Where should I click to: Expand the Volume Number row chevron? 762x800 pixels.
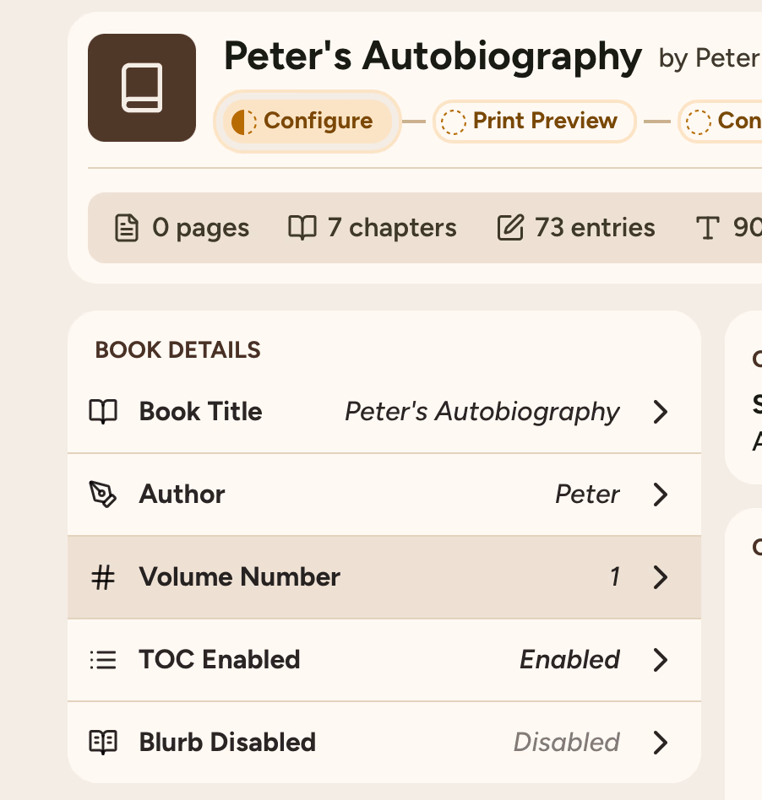tap(661, 577)
